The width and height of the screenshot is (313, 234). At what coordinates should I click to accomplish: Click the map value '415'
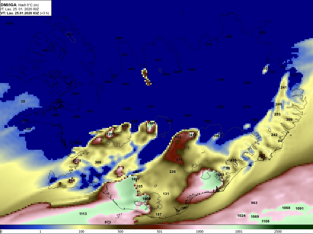tap(233, 160)
